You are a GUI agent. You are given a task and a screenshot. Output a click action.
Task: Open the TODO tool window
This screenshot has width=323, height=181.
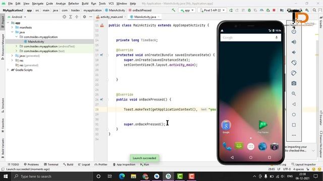click(x=13, y=164)
